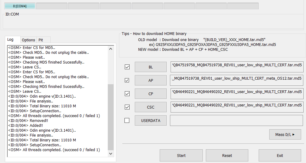Open the Pit tab

coord(41,40)
